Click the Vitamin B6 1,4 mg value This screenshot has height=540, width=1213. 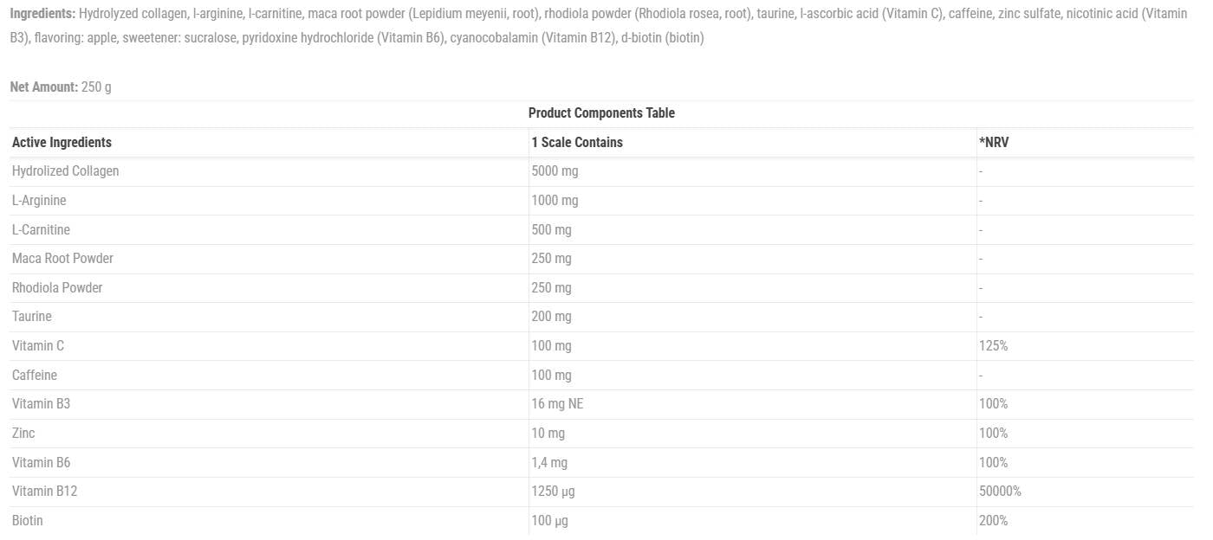(x=548, y=462)
